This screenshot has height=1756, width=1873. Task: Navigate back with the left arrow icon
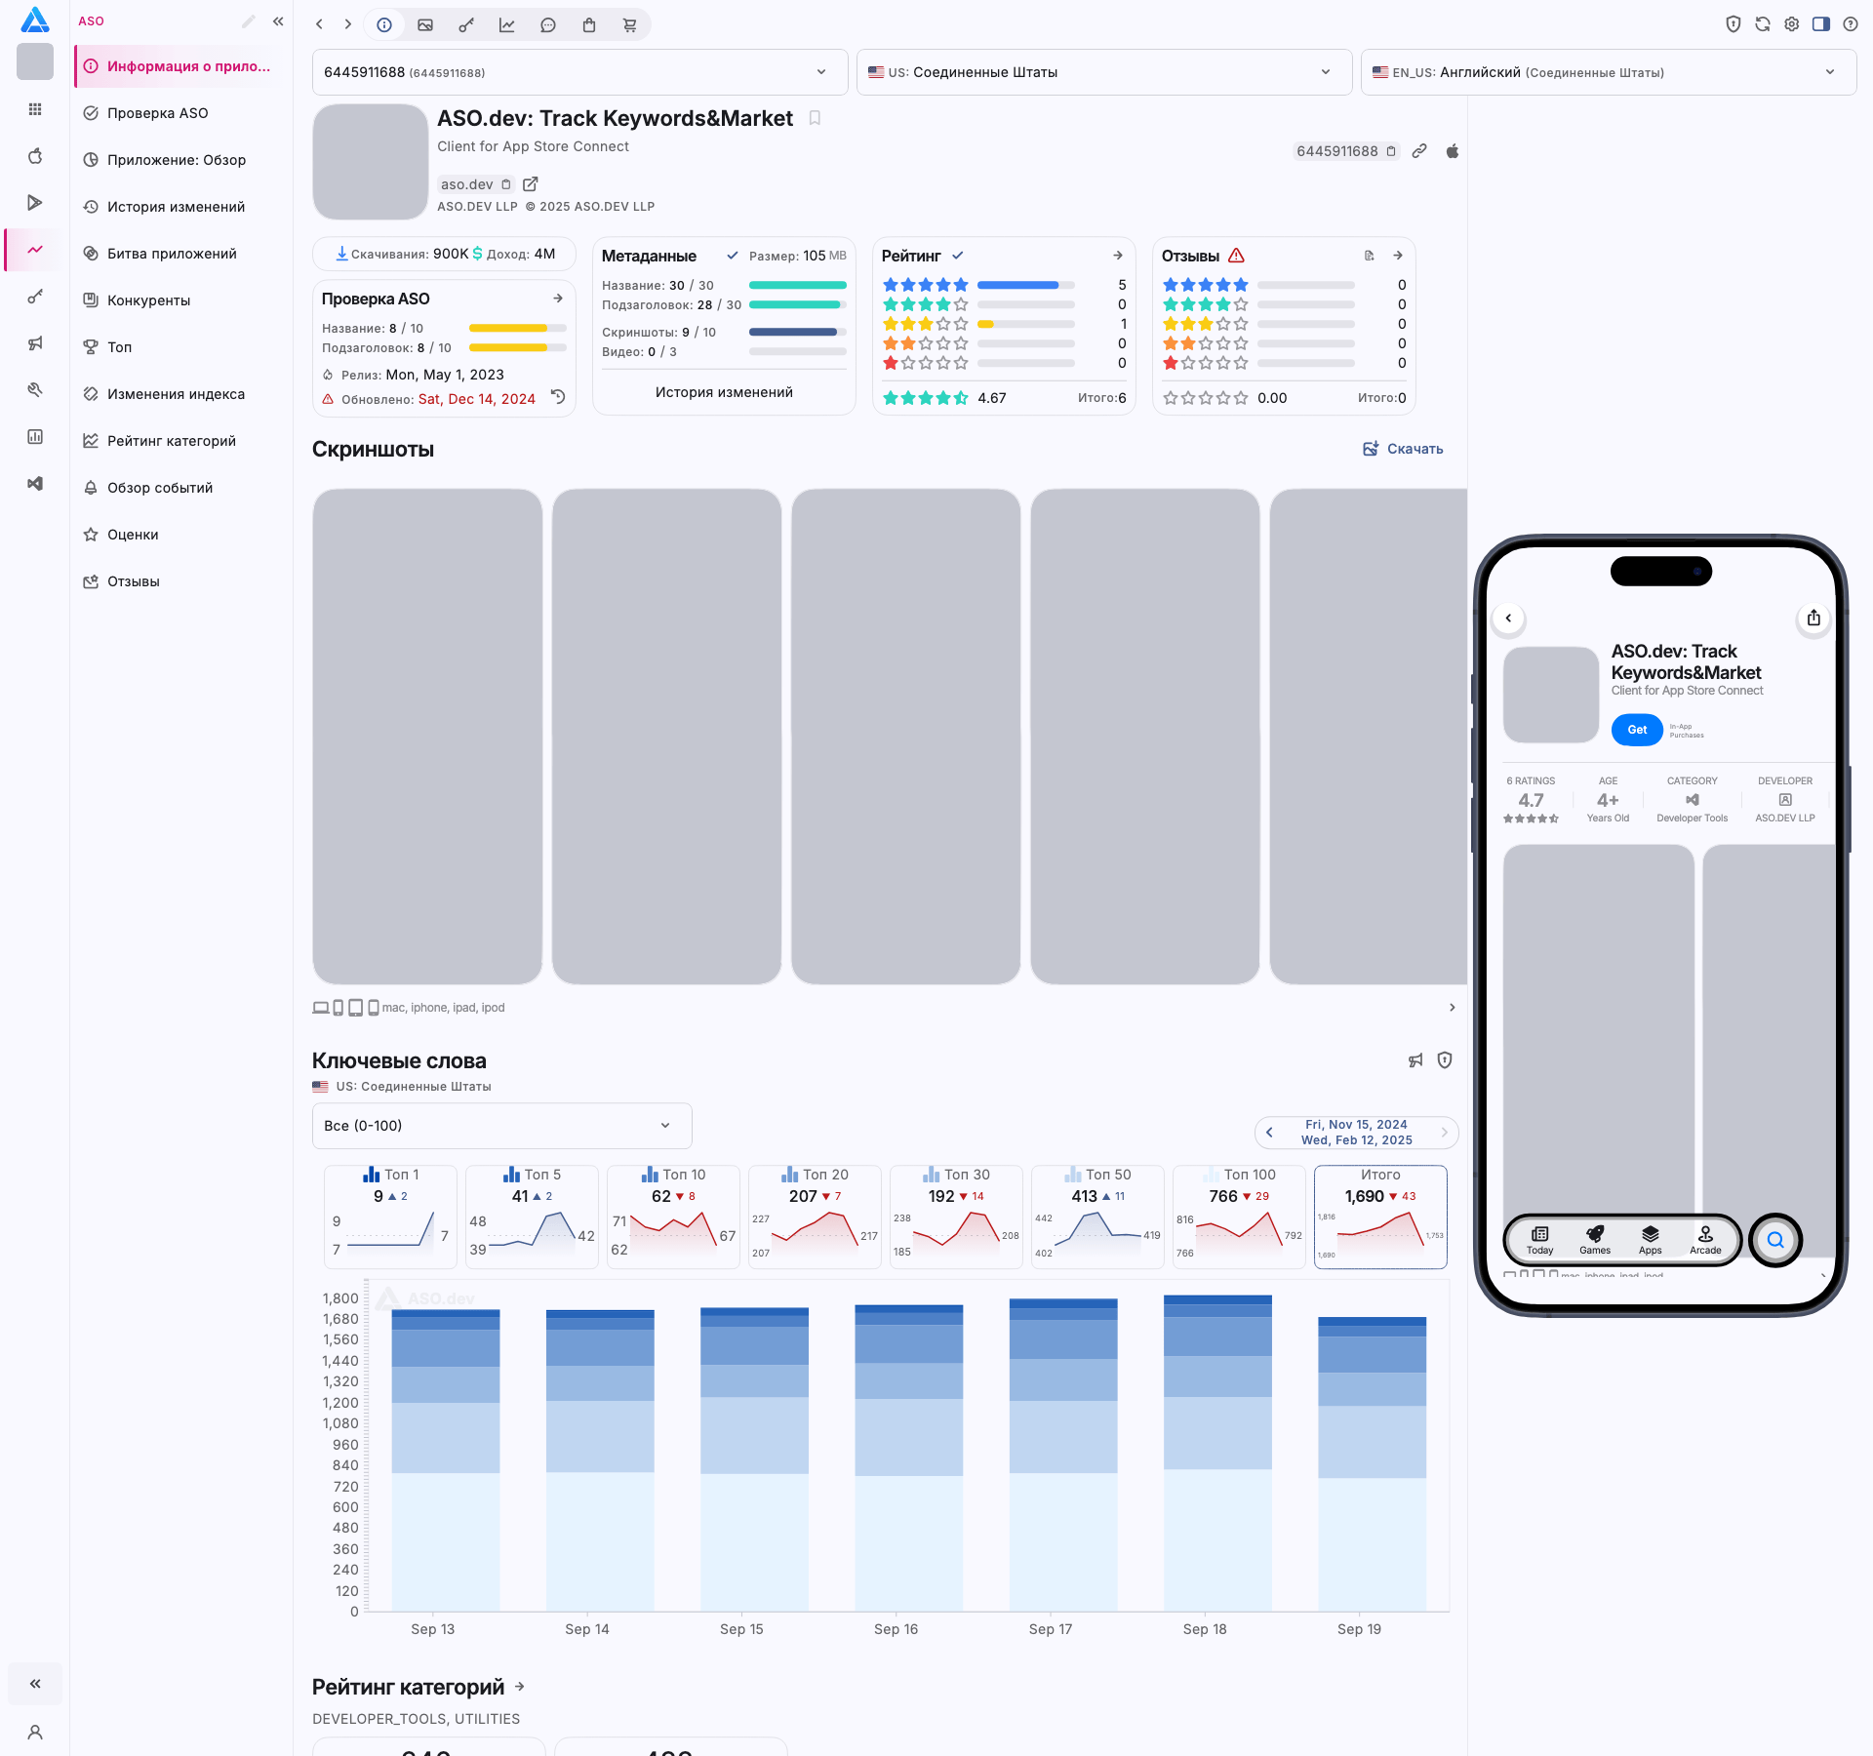[x=319, y=24]
